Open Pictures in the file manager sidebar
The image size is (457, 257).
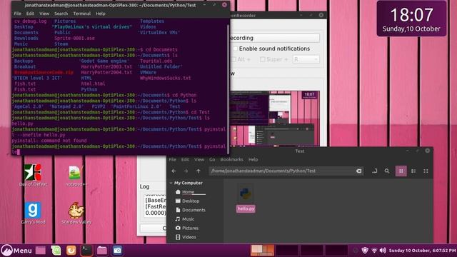coord(187,228)
